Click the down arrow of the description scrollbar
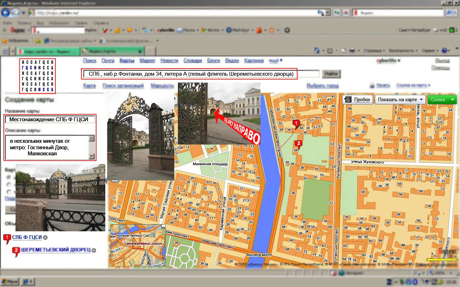The height and width of the screenshot is (287, 460). point(92,156)
